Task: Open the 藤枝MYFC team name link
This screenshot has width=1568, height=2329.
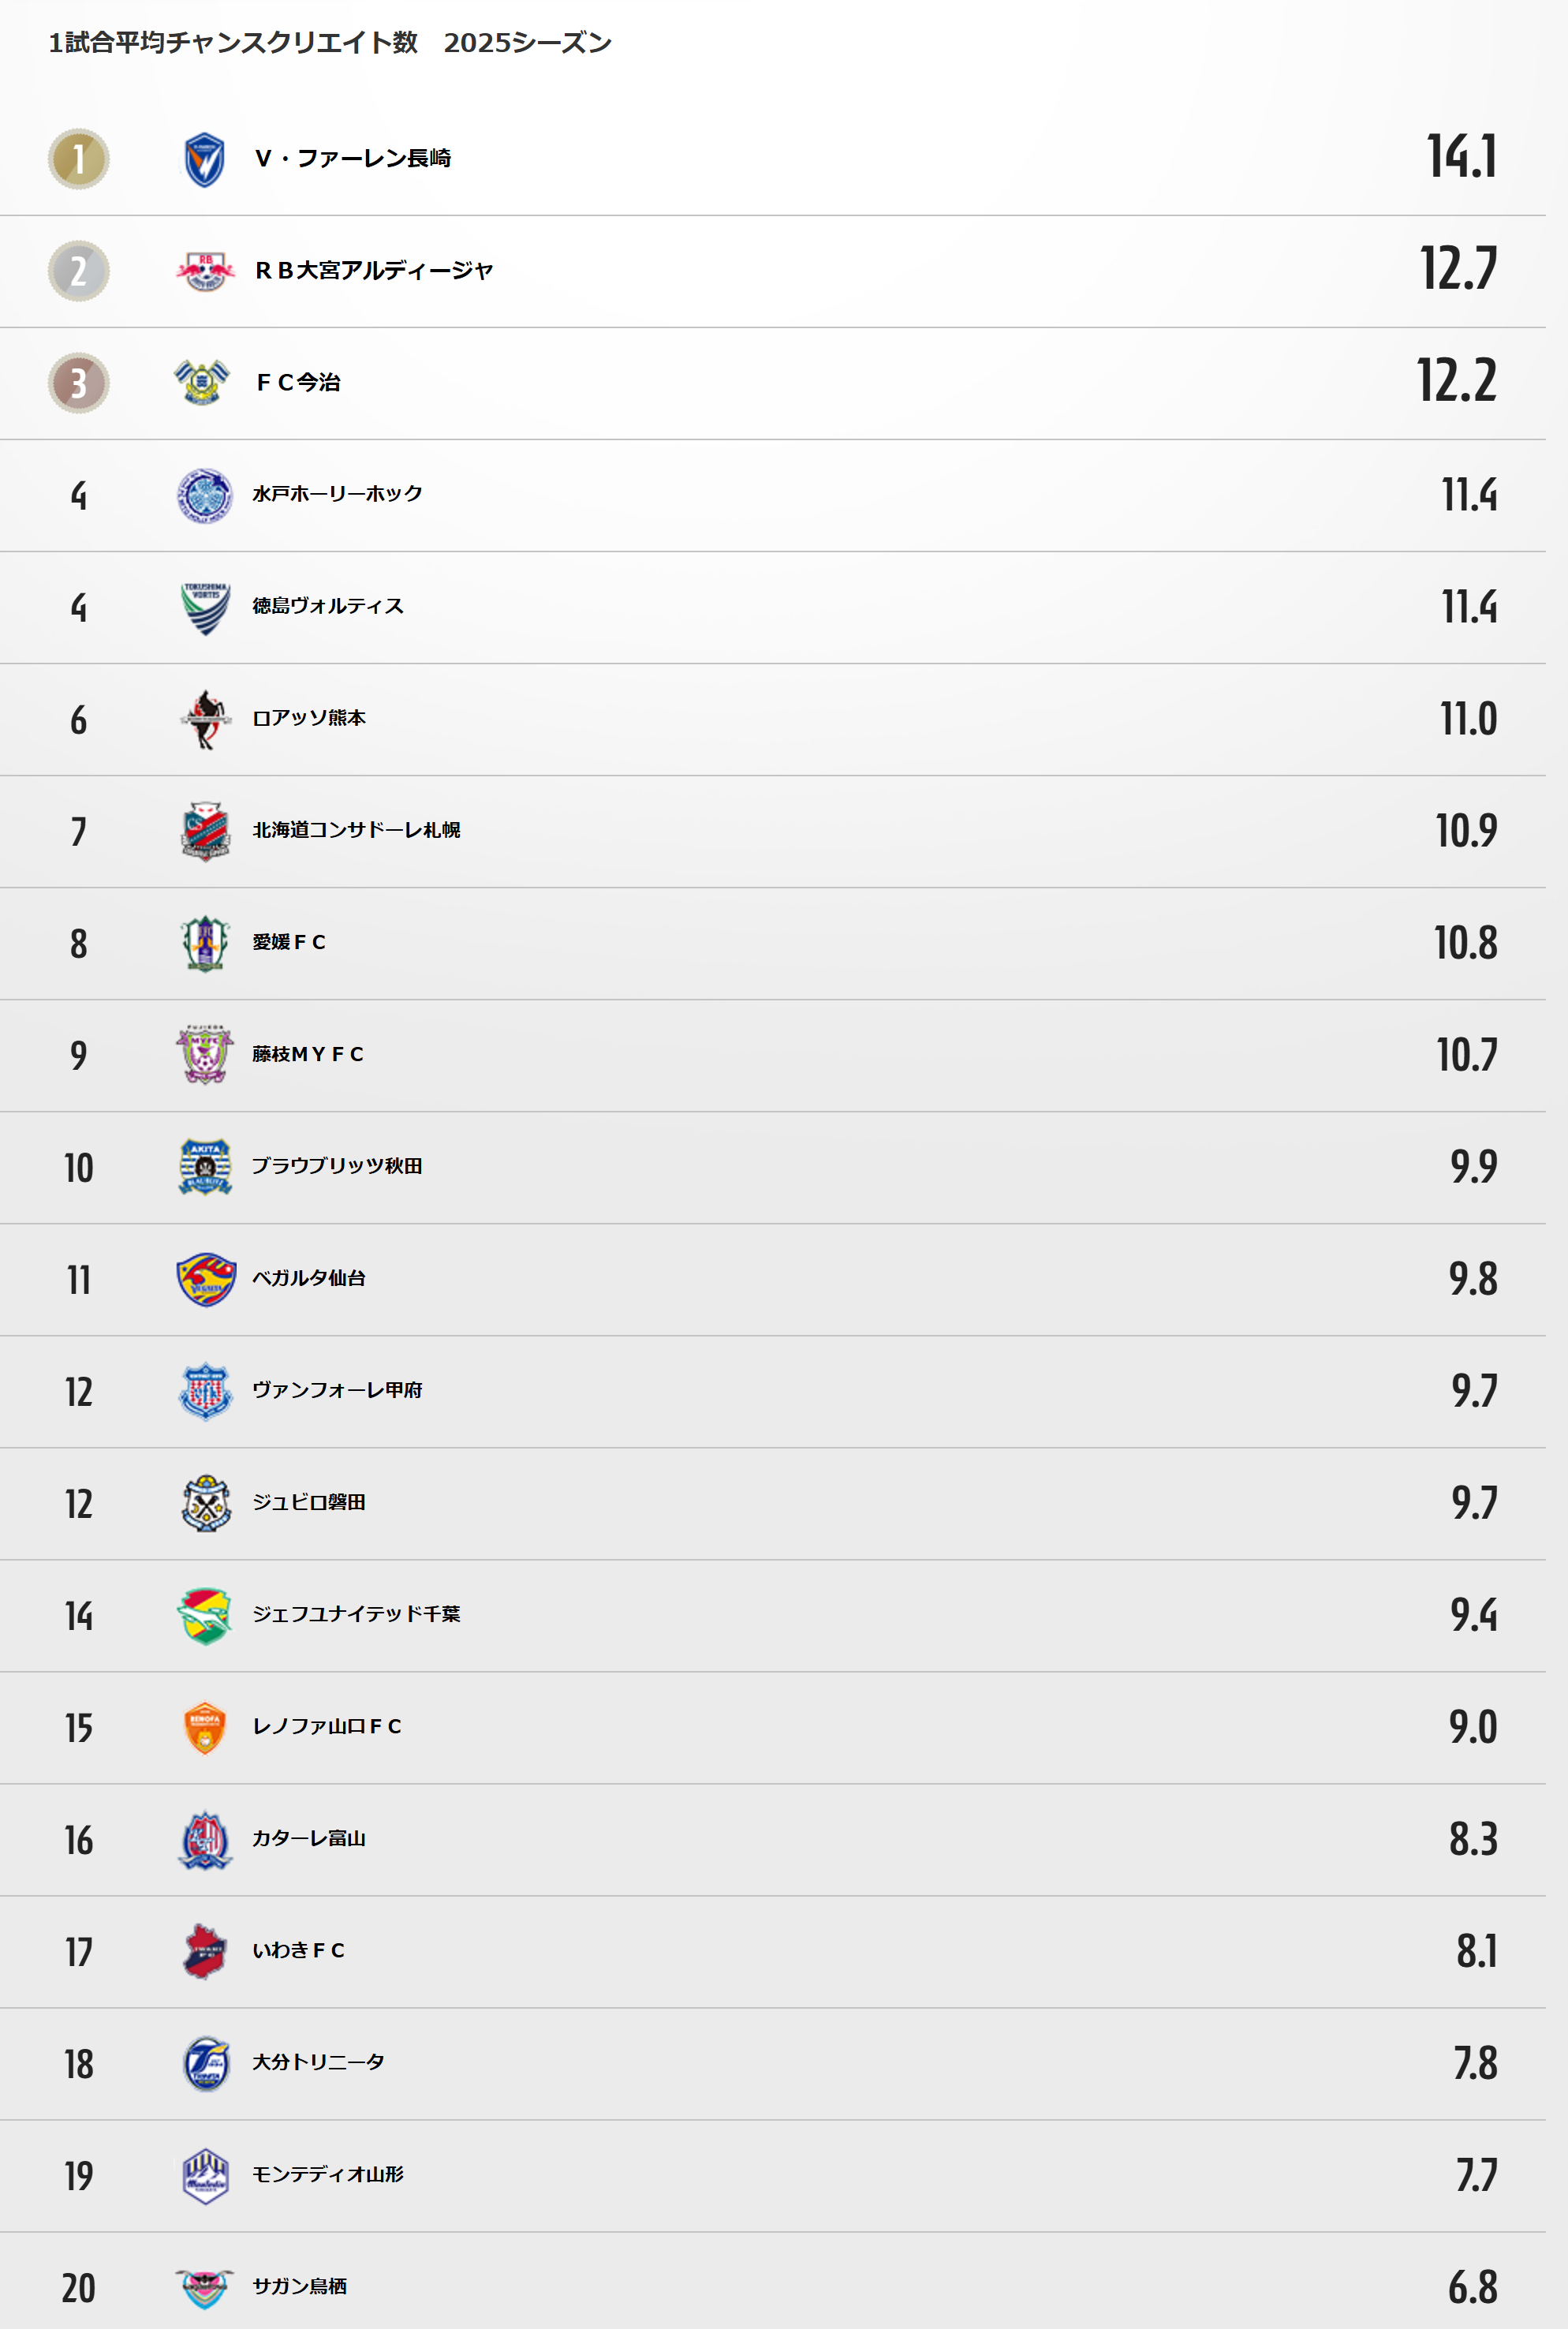Action: pyautogui.click(x=308, y=1054)
